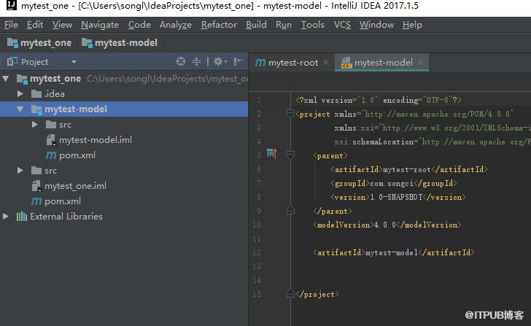Click folder icon of .idea
The height and width of the screenshot is (326, 531).
coord(36,94)
